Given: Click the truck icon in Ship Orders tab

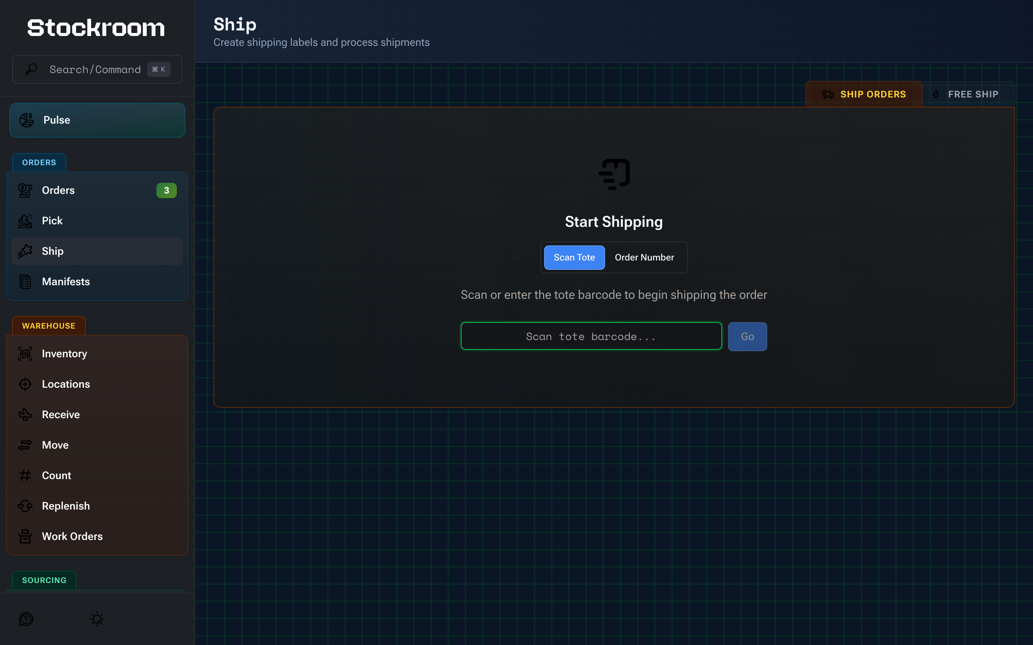Looking at the screenshot, I should click(828, 94).
